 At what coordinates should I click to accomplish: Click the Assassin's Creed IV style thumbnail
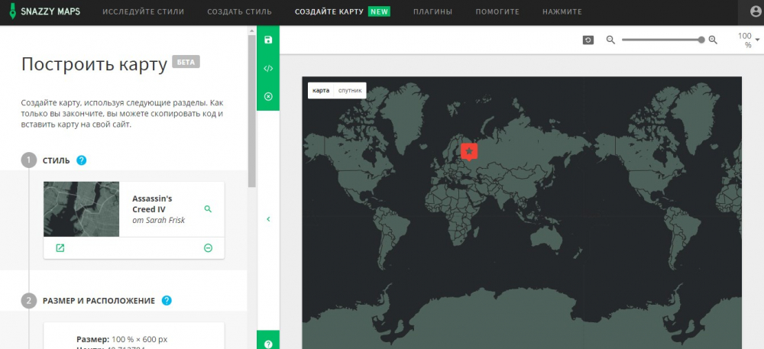[82, 209]
